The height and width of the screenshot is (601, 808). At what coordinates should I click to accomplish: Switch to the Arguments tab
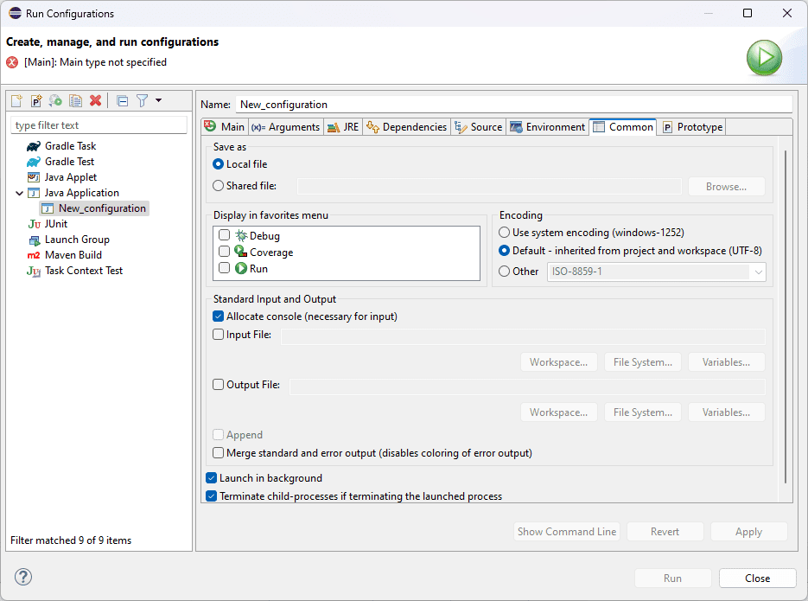click(286, 127)
